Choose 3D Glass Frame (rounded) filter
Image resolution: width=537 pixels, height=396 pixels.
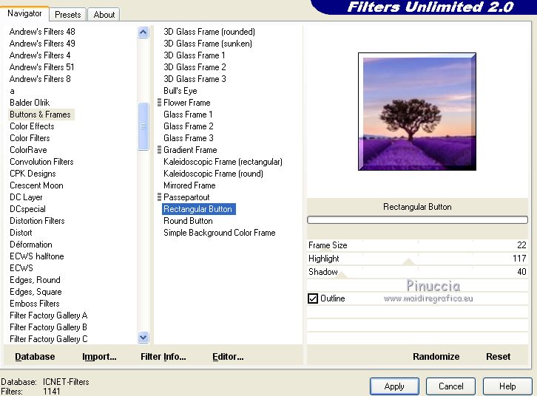(x=209, y=32)
